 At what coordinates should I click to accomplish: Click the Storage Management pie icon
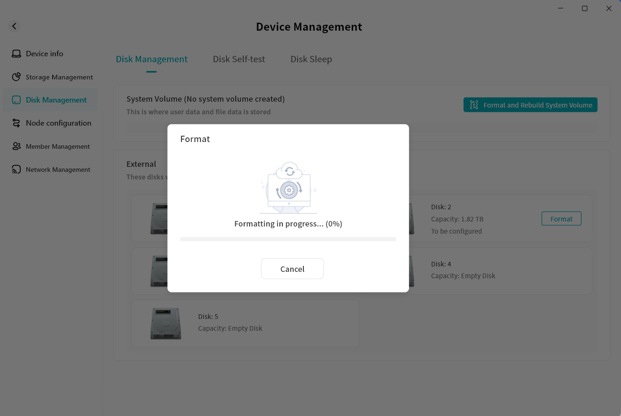tap(16, 77)
